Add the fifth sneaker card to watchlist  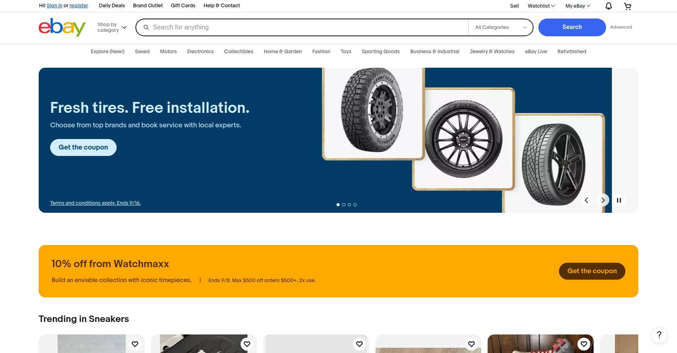coord(584,344)
